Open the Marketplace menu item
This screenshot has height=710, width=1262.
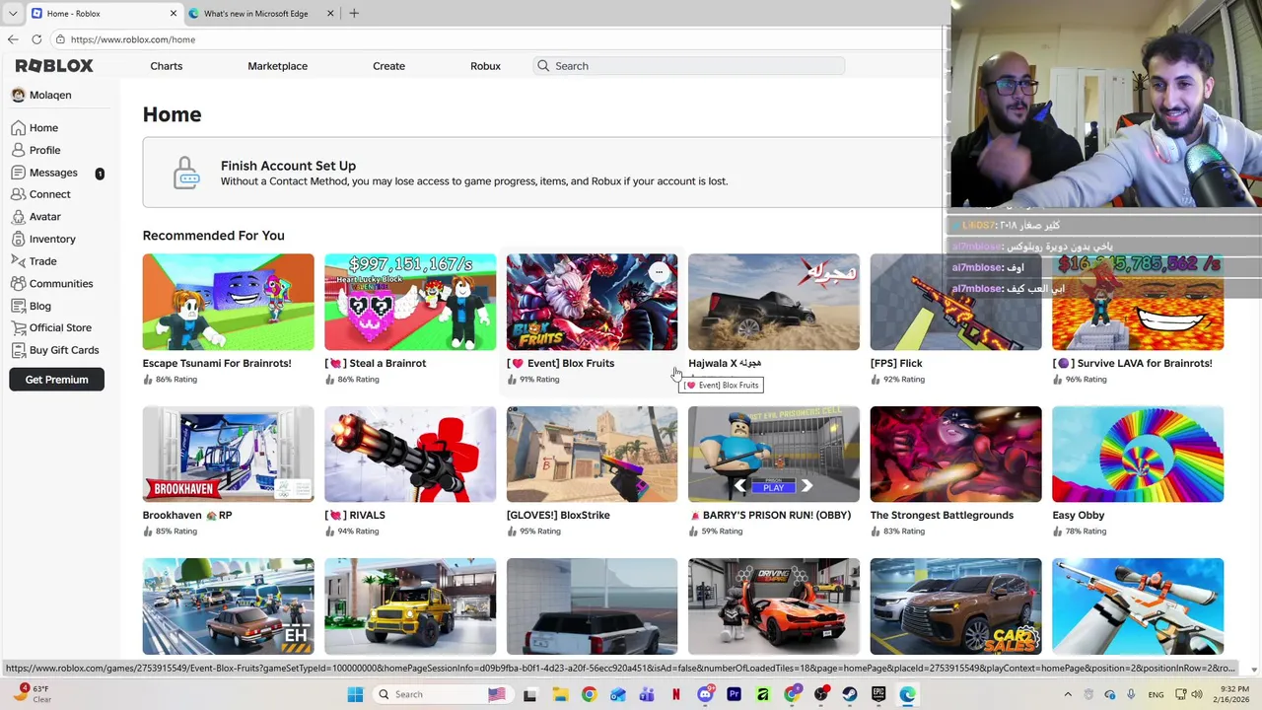click(278, 66)
